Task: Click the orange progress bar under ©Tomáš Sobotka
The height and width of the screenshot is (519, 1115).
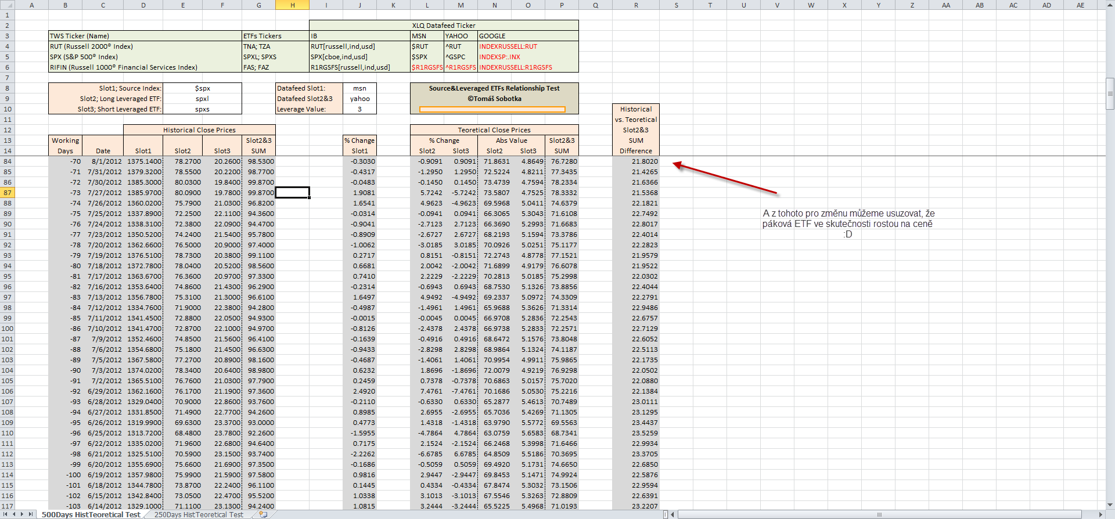Action: 492,109
